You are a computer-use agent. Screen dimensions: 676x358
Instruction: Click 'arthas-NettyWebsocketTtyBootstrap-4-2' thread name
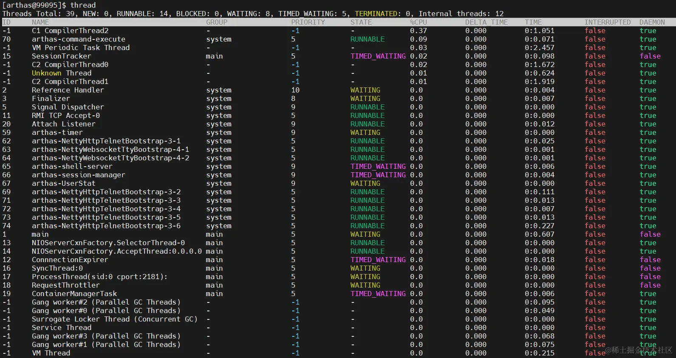(x=110, y=158)
